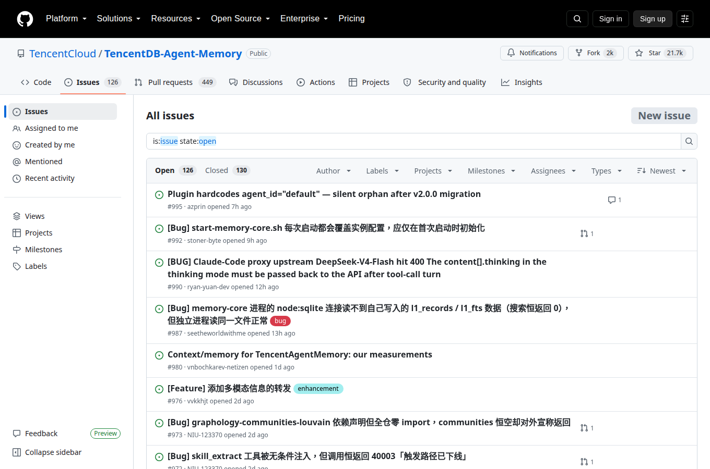The width and height of the screenshot is (710, 469).
Task: Show Closed issues (130)
Action: pyautogui.click(x=228, y=170)
